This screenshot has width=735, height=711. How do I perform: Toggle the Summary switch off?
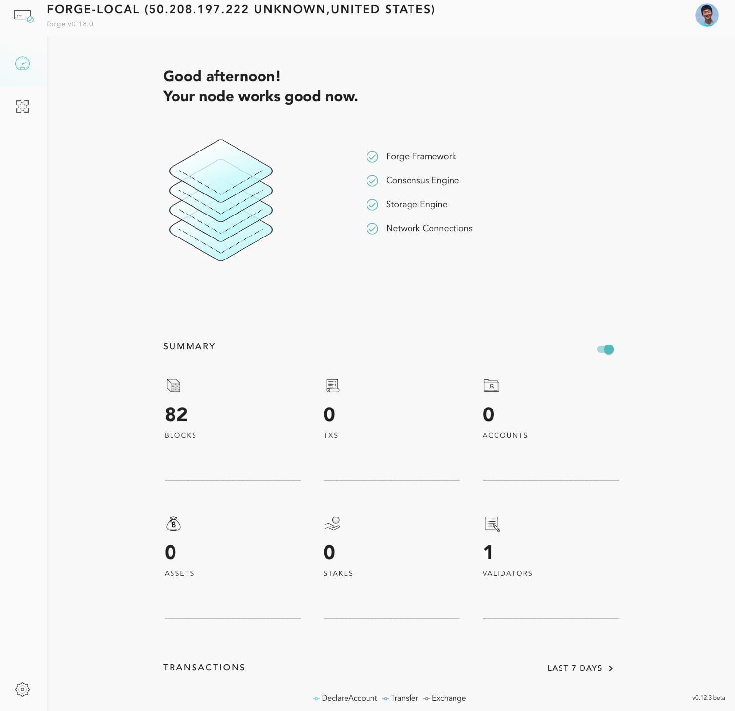[605, 349]
